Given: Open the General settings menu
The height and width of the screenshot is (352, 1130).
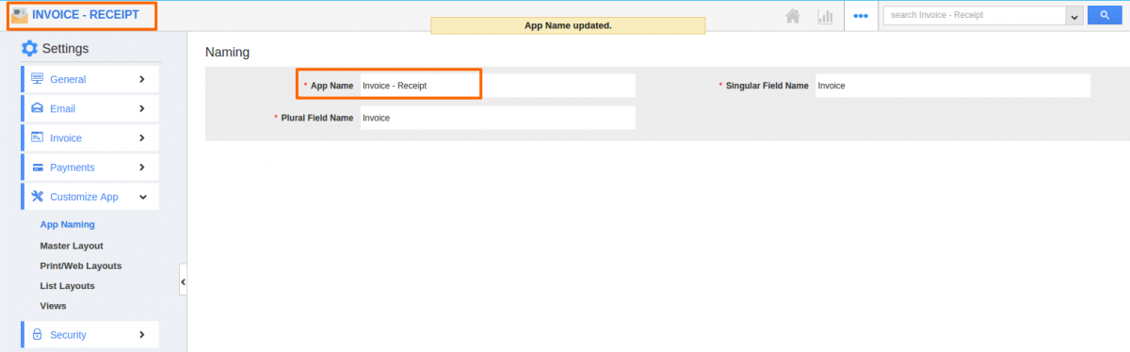Looking at the screenshot, I should point(89,79).
